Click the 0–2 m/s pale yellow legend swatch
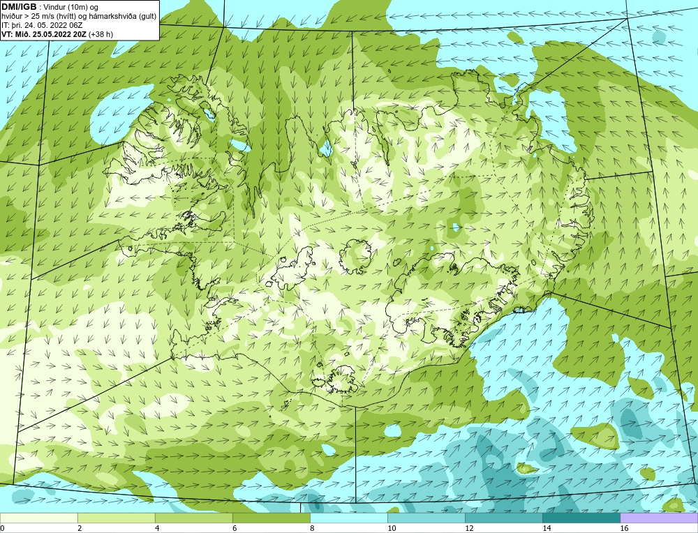The width and height of the screenshot is (698, 533). pyautogui.click(x=38, y=518)
